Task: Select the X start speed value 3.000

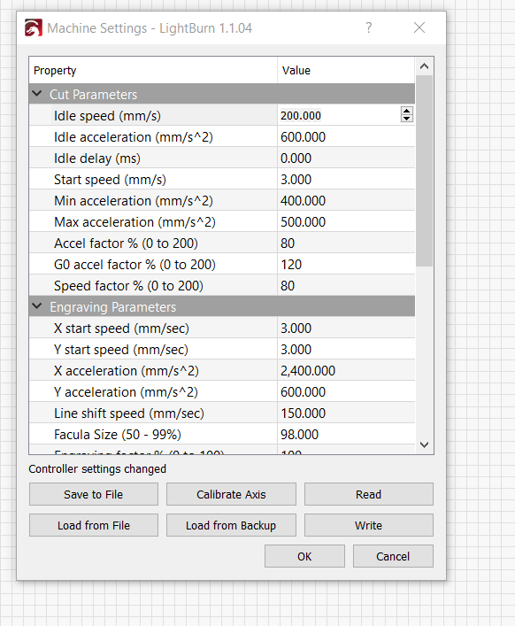Action: [296, 328]
